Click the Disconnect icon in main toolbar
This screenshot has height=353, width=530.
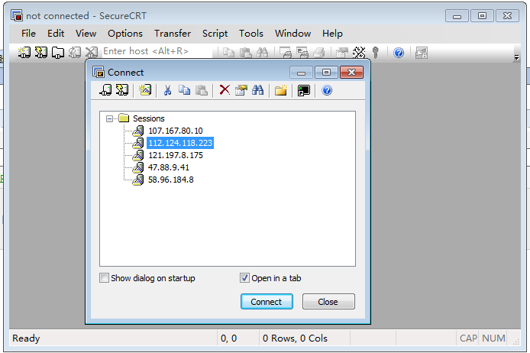click(x=92, y=53)
